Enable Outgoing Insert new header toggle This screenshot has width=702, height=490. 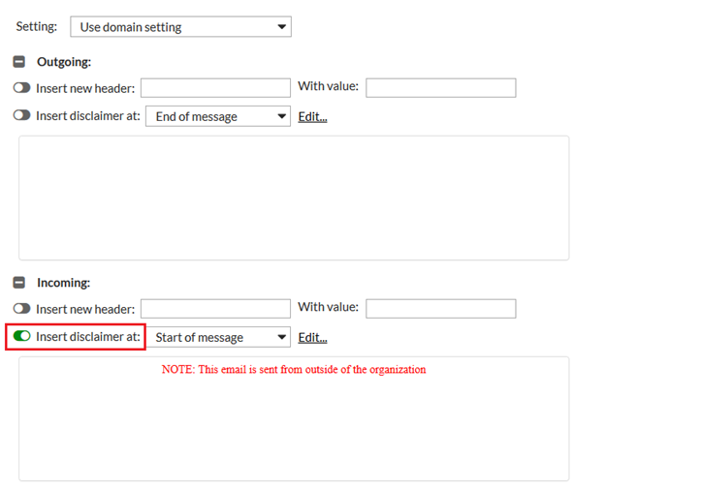(22, 88)
